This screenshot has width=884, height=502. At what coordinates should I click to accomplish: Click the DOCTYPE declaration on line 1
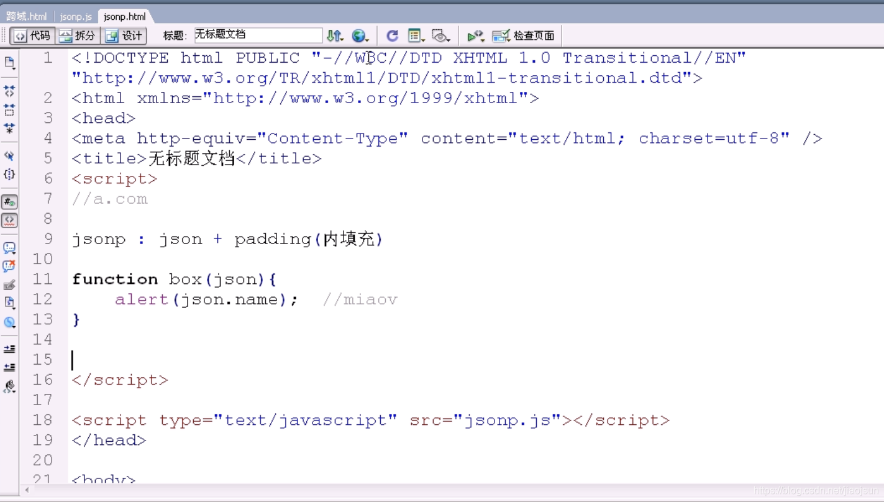pyautogui.click(x=409, y=58)
